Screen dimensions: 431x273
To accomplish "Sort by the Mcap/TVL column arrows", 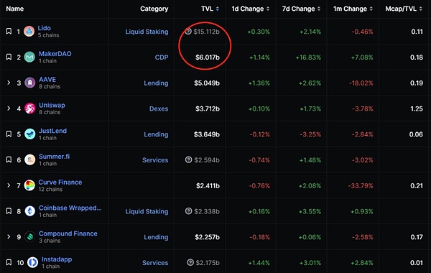I will [x=420, y=9].
